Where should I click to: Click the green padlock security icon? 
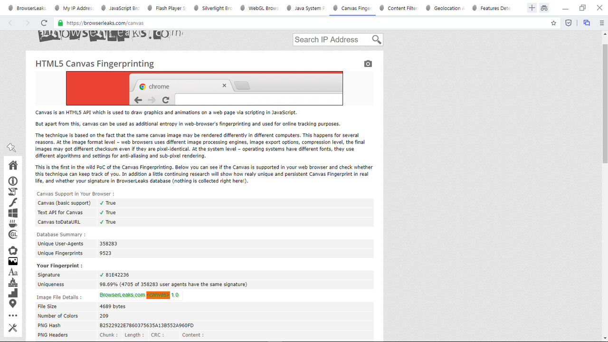[60, 23]
